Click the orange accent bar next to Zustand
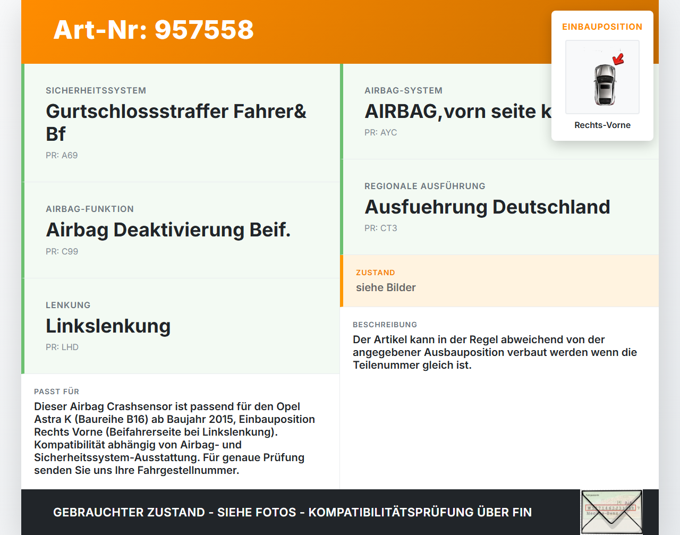The height and width of the screenshot is (535, 680). [342, 281]
